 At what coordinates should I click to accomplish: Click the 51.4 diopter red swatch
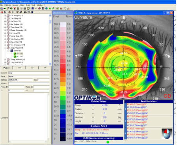[x=63, y=70]
